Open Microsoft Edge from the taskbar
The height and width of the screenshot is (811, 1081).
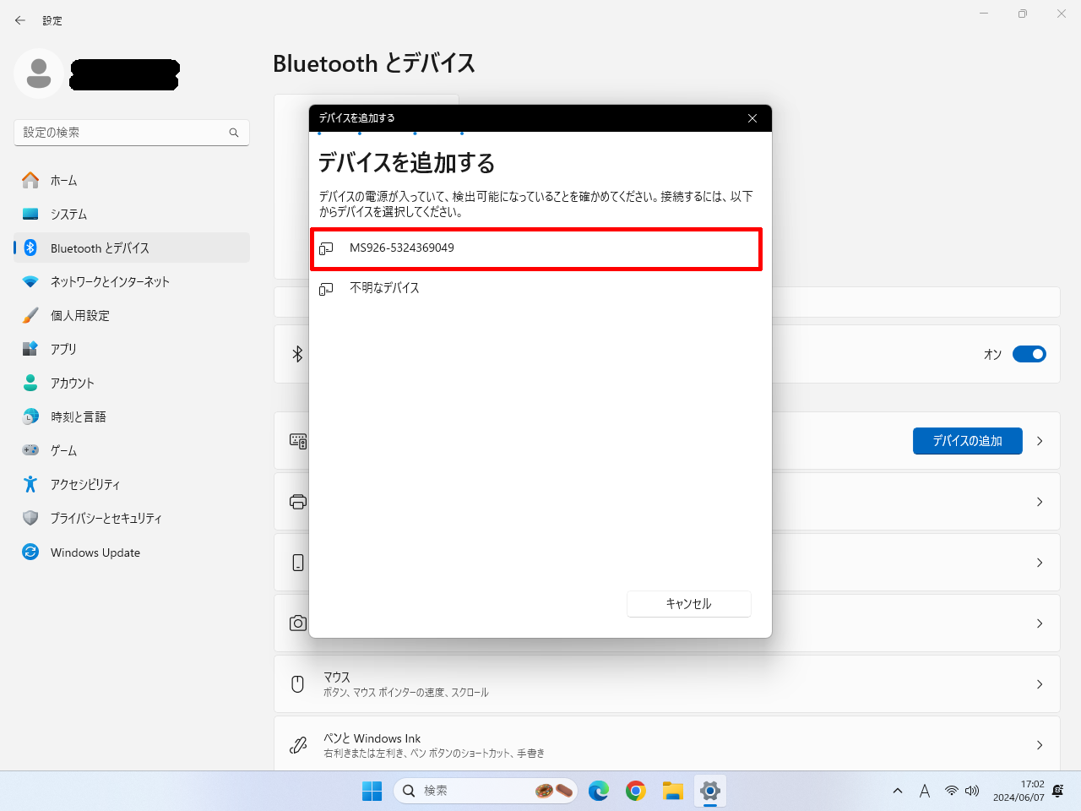[599, 791]
